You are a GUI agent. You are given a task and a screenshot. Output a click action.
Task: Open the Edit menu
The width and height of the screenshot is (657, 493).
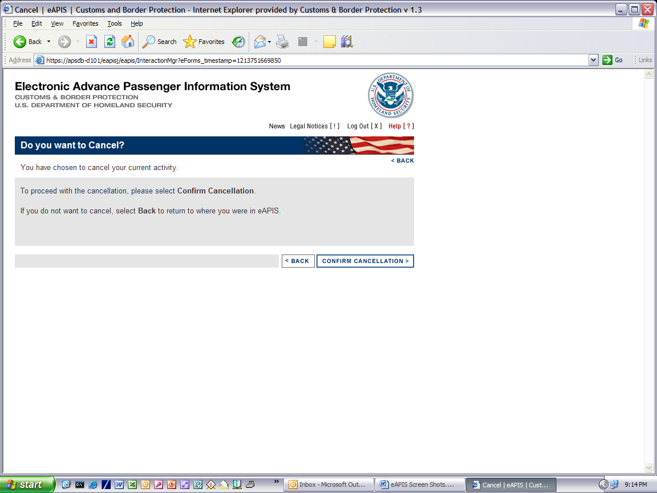[36, 23]
